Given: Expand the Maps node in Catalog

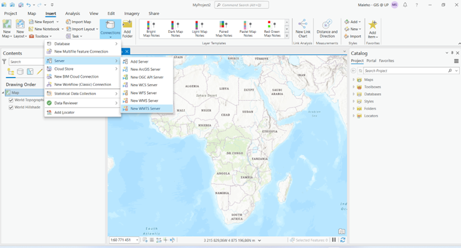Looking at the screenshot, I should pyautogui.click(x=353, y=80).
